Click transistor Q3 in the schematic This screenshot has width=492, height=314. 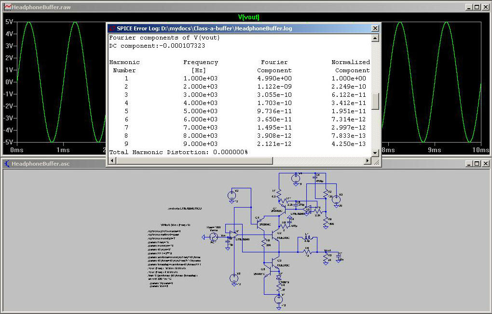(x=275, y=263)
